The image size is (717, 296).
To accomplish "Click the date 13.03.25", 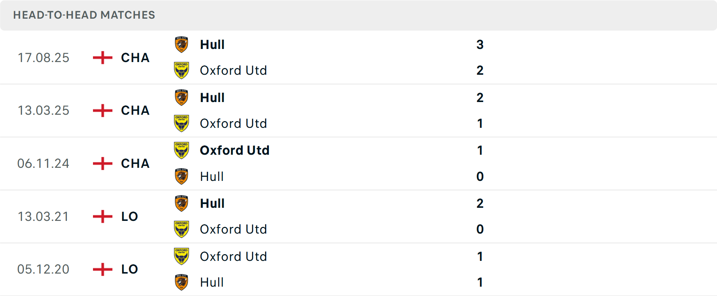I will pyautogui.click(x=43, y=110).
